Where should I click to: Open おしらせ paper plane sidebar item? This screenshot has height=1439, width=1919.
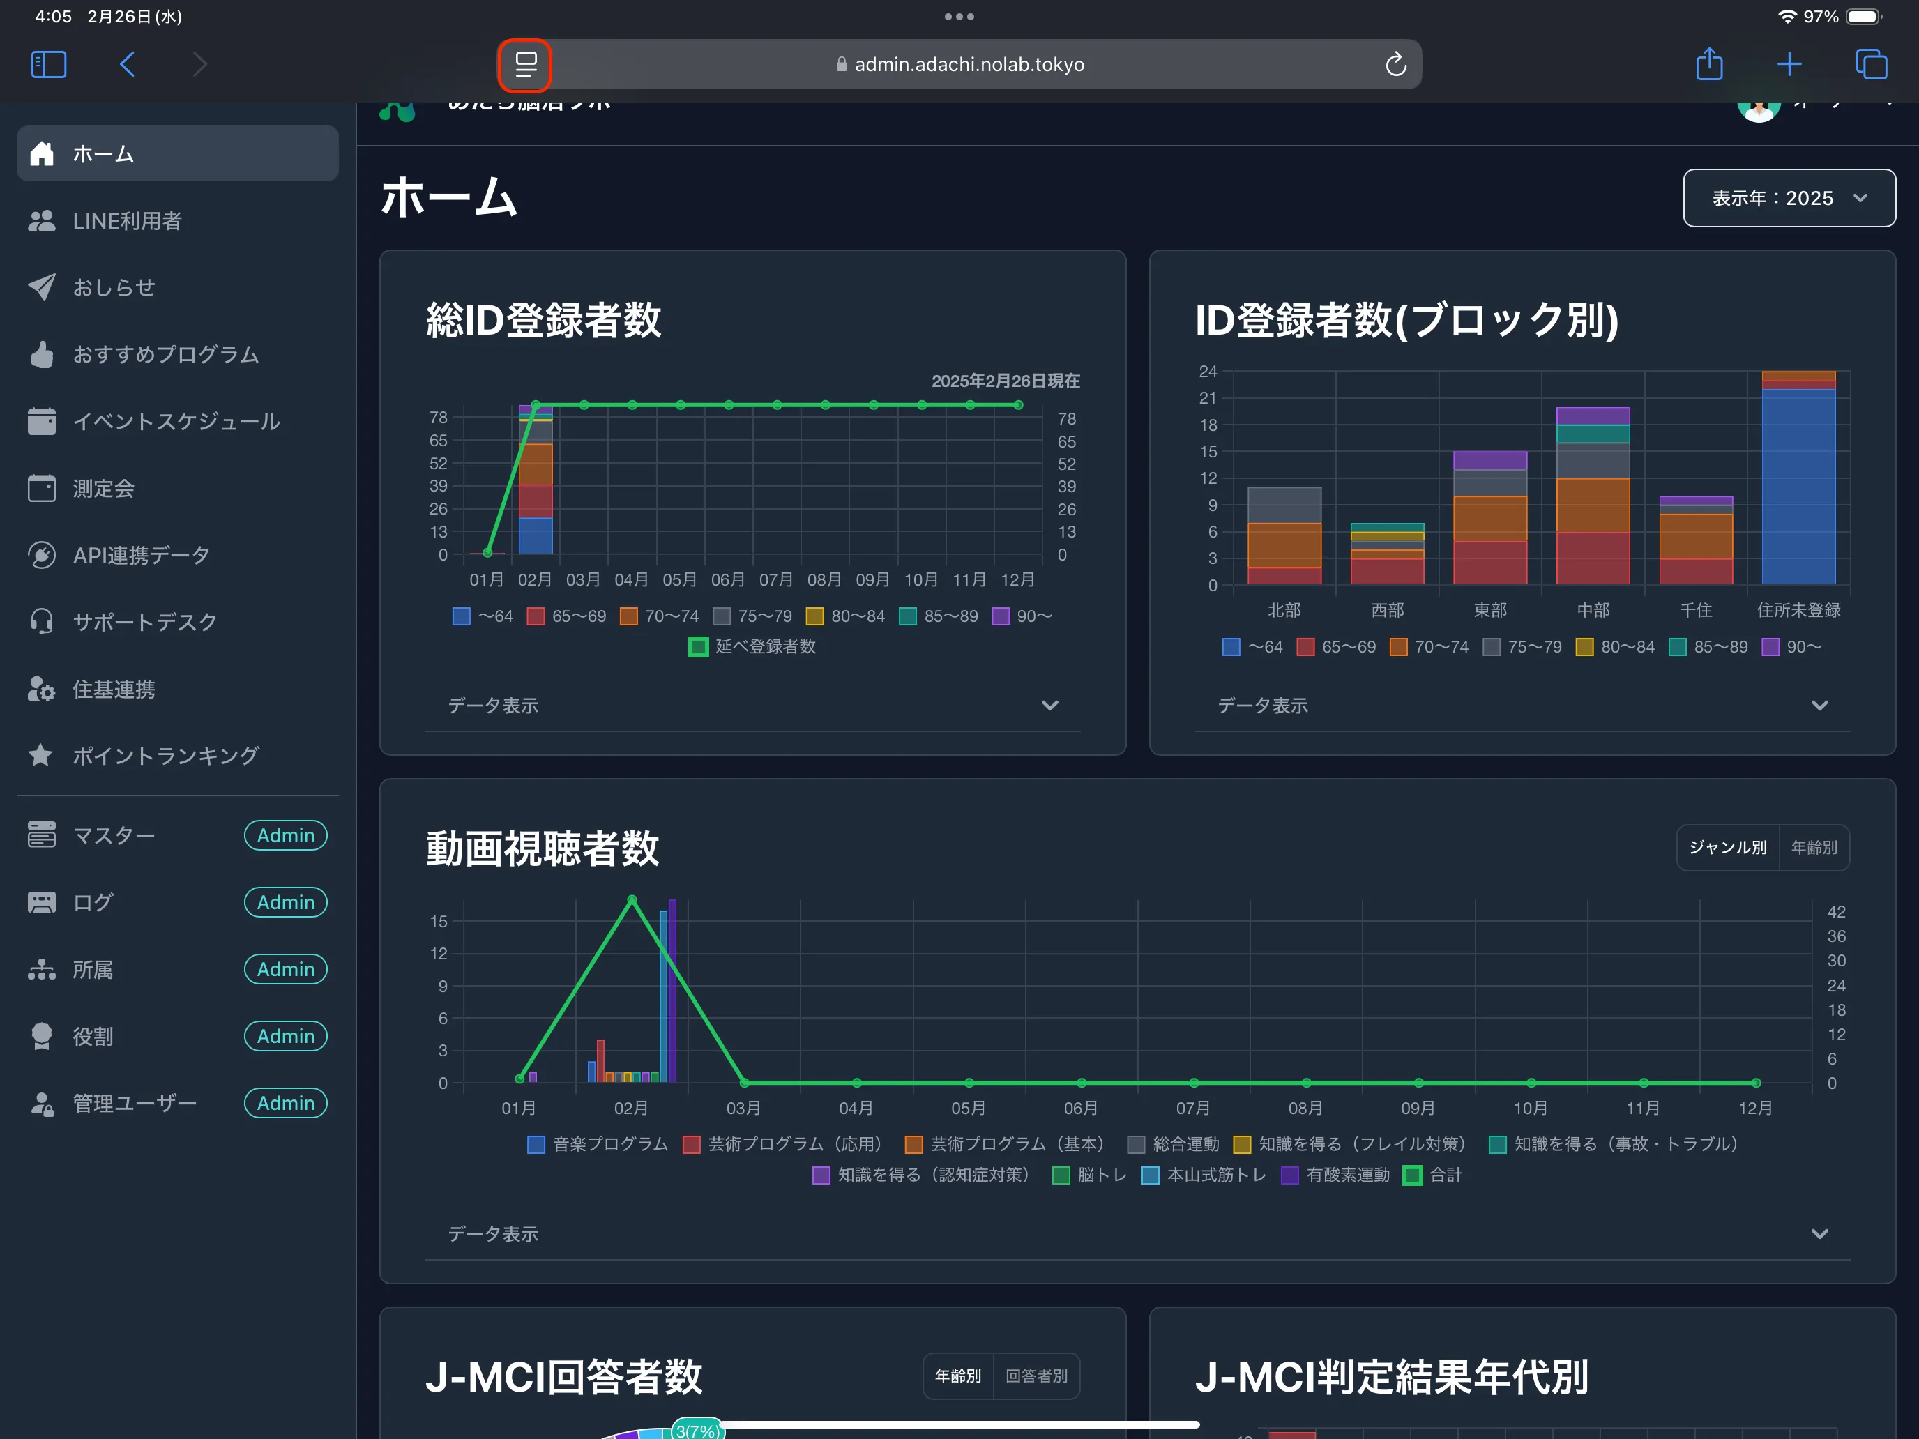[x=113, y=287]
